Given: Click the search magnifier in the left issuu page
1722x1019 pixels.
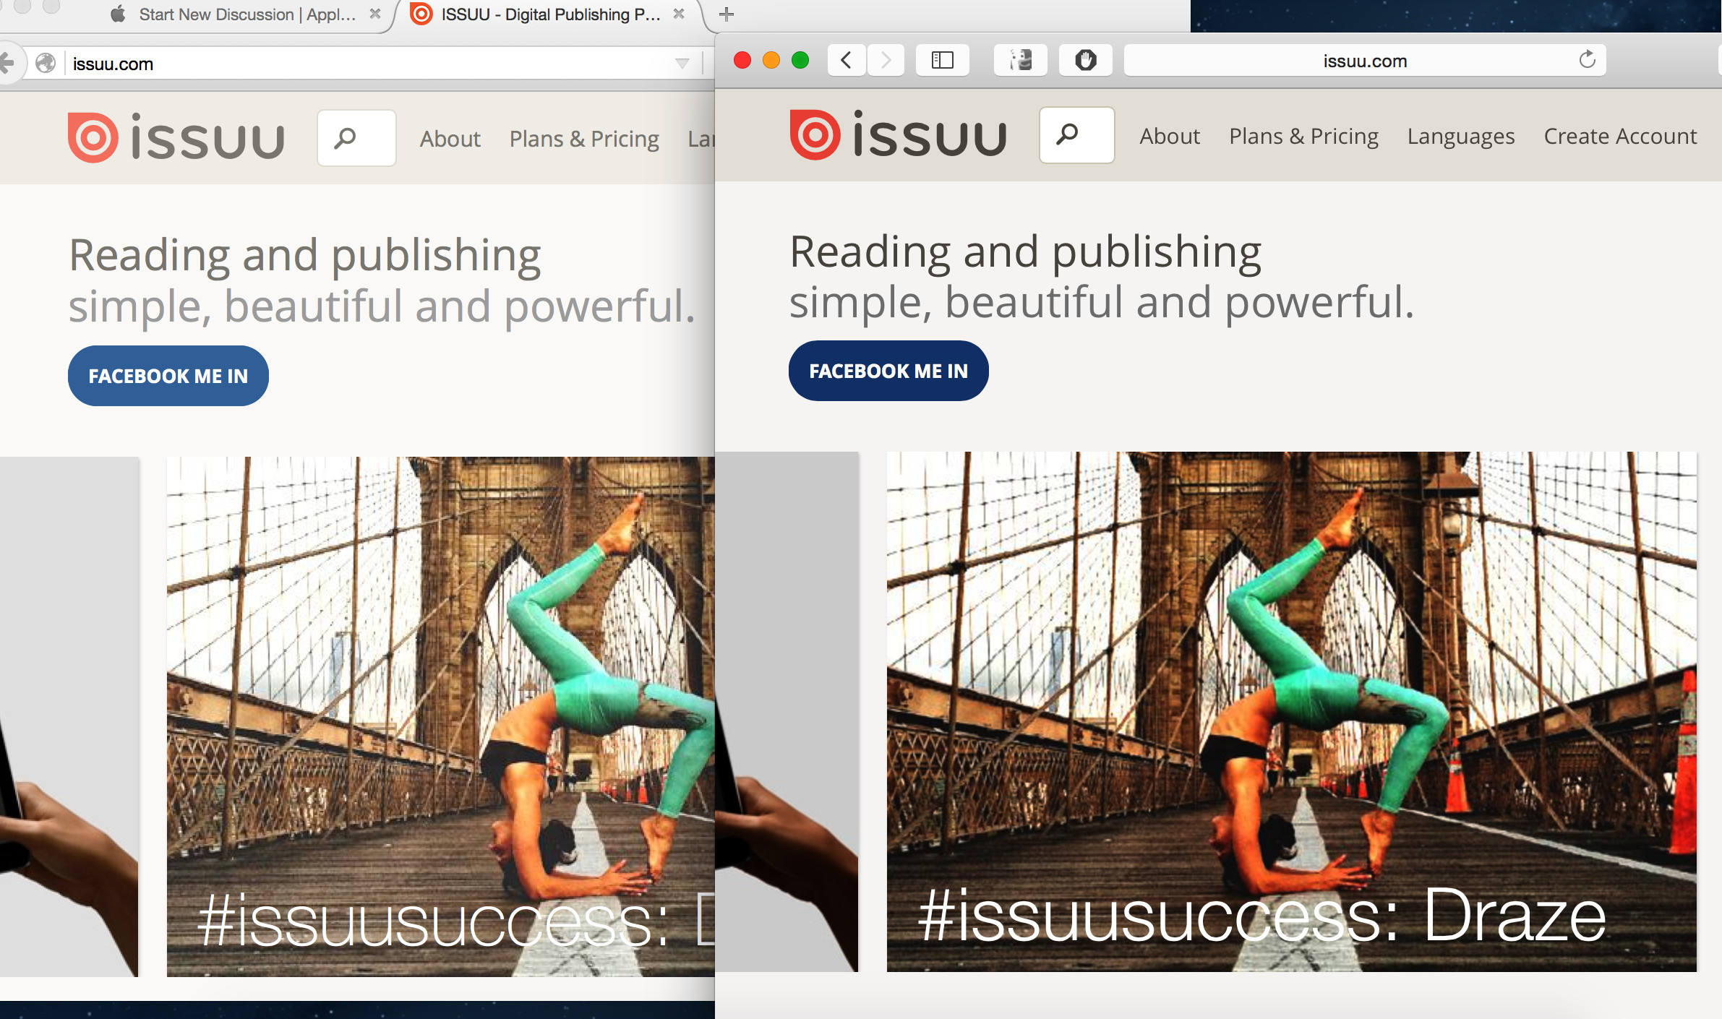Looking at the screenshot, I should coord(346,138).
